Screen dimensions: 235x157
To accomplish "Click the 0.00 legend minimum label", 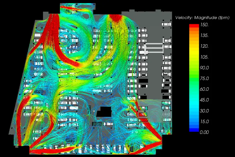I will tap(205, 132).
